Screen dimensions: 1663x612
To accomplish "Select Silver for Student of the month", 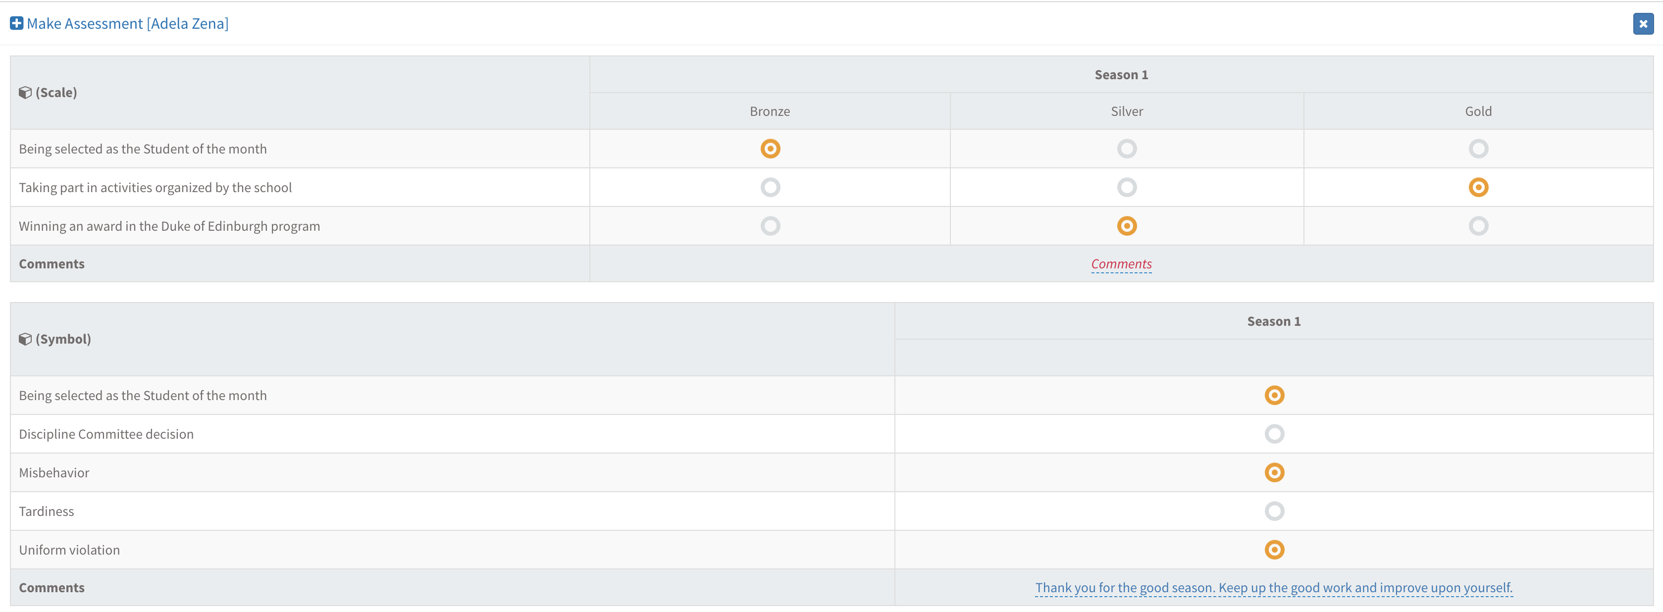I will point(1127,149).
